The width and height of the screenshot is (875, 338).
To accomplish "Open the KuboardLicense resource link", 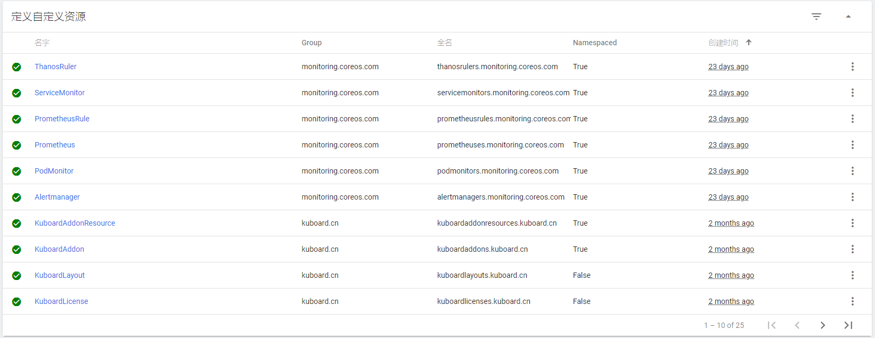I will 61,301.
